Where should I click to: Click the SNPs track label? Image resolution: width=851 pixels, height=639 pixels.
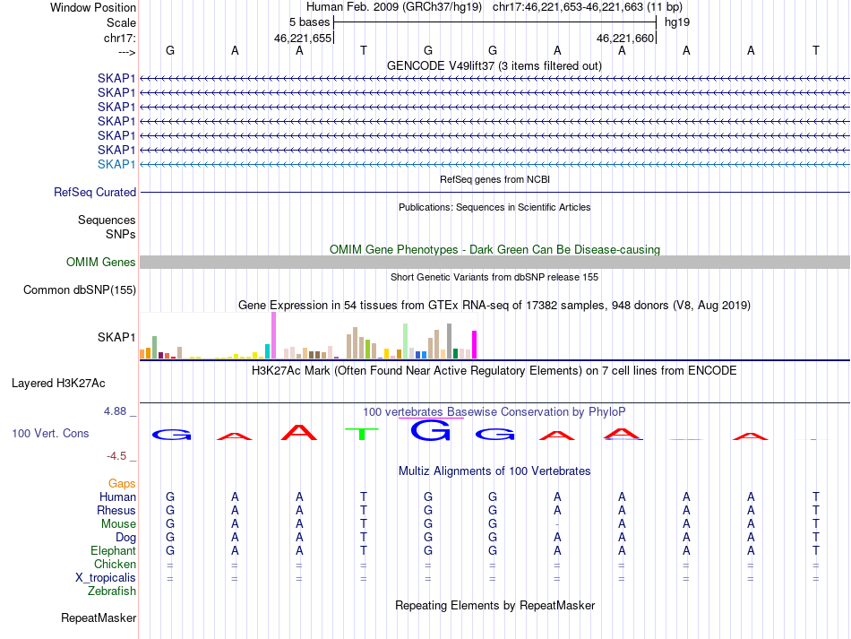(121, 234)
